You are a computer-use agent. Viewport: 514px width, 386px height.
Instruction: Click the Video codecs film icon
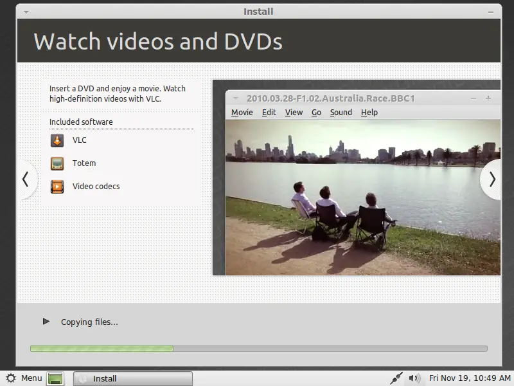[x=57, y=187]
